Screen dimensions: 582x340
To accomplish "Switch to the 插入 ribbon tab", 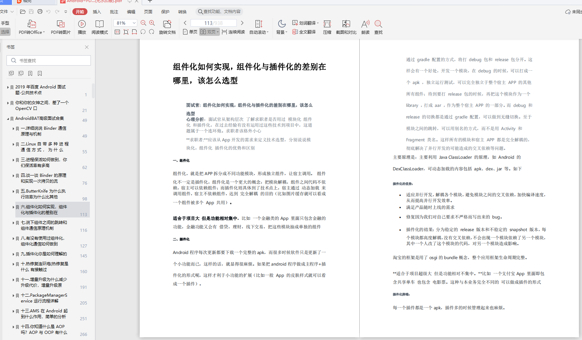I will 97,12.
